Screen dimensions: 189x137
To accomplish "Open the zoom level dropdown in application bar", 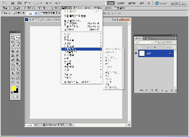I will [x=38, y=3].
